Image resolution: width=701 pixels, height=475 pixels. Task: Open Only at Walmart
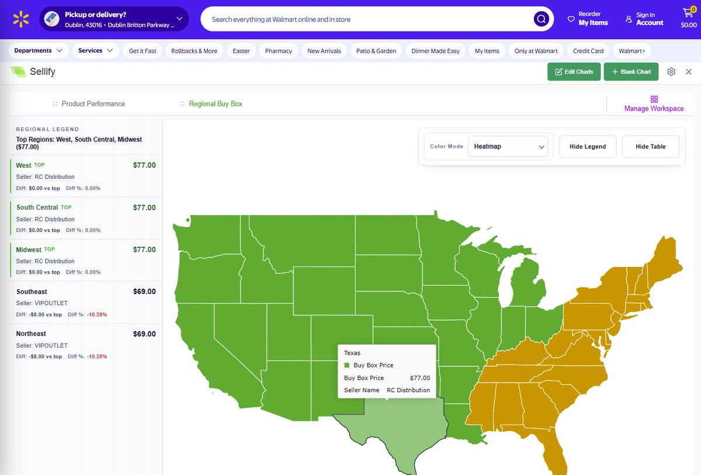tap(536, 51)
